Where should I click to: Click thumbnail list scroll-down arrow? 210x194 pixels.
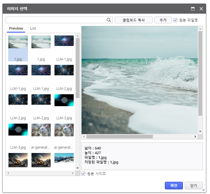point(77,168)
